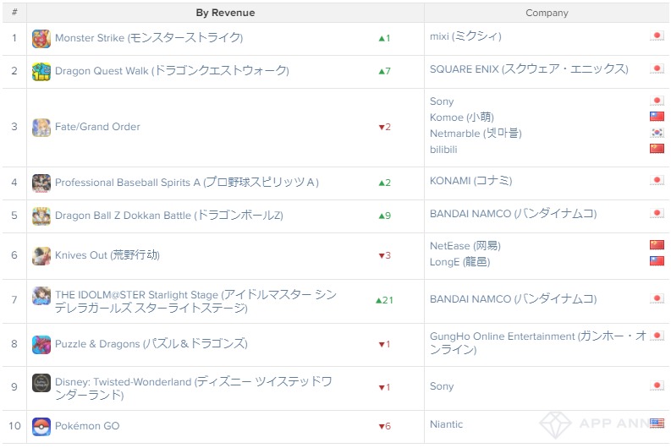
Task: Click the Japan flag beside GungHo Online
Action: pyautogui.click(x=657, y=336)
